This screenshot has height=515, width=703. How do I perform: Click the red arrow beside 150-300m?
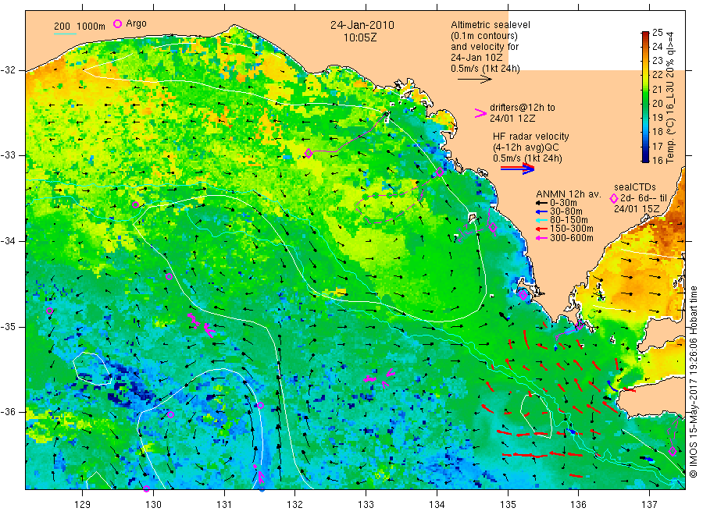pos(541,229)
